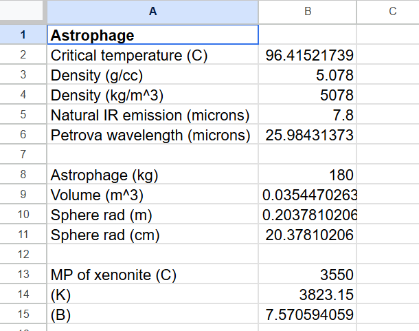
Task: Select empty cell A7
Action: [152, 154]
